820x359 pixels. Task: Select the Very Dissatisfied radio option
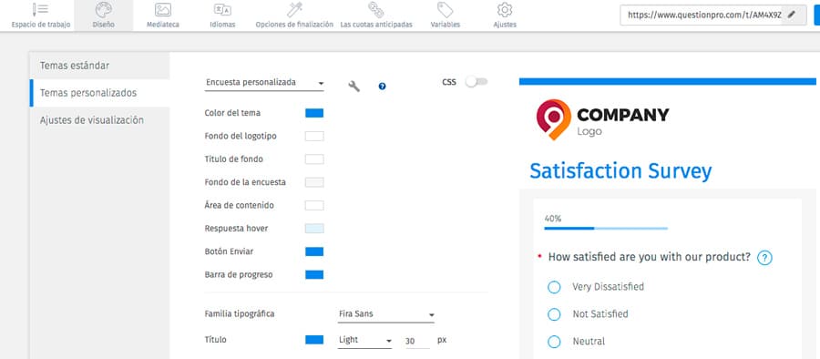[x=554, y=287]
